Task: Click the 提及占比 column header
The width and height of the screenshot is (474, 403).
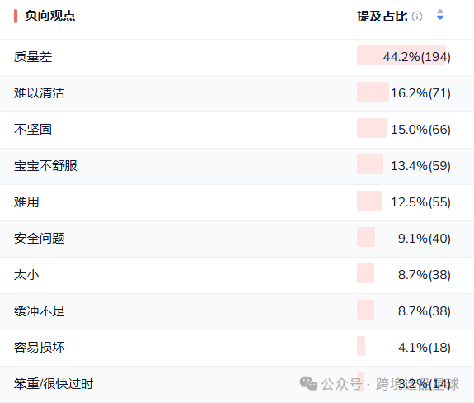Action: click(x=382, y=17)
